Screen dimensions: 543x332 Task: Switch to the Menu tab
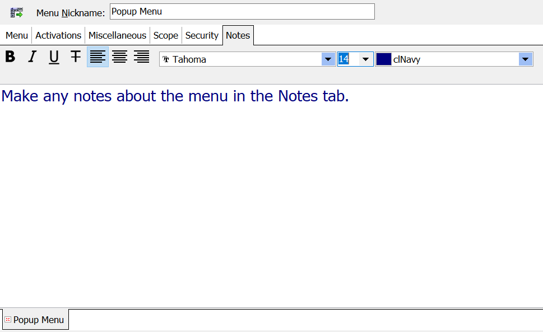click(17, 35)
